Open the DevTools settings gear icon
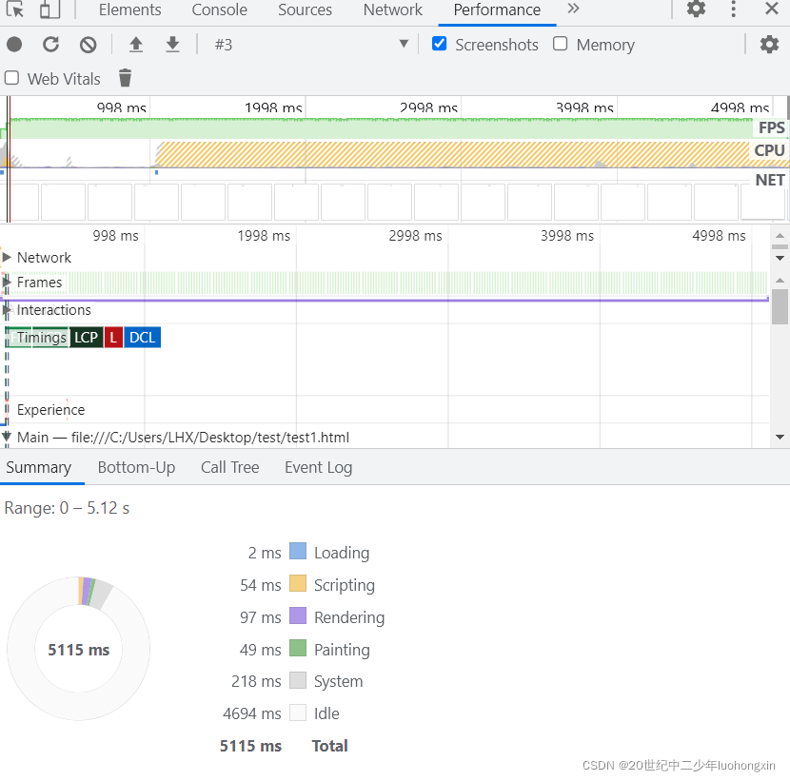This screenshot has width=790, height=781. (x=697, y=9)
